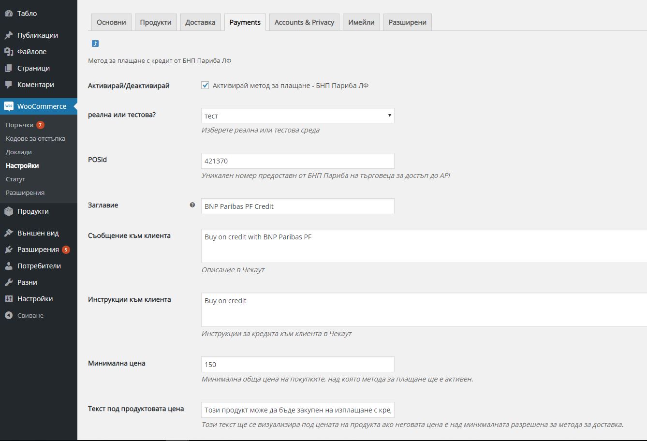
Task: Open the WooCommerce menu item
Action: [x=39, y=106]
